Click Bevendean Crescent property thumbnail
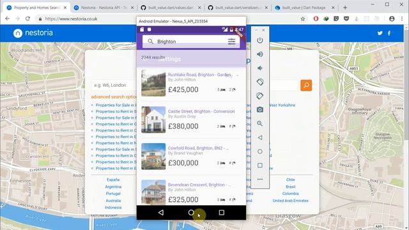The height and width of the screenshot is (230, 409). [153, 192]
